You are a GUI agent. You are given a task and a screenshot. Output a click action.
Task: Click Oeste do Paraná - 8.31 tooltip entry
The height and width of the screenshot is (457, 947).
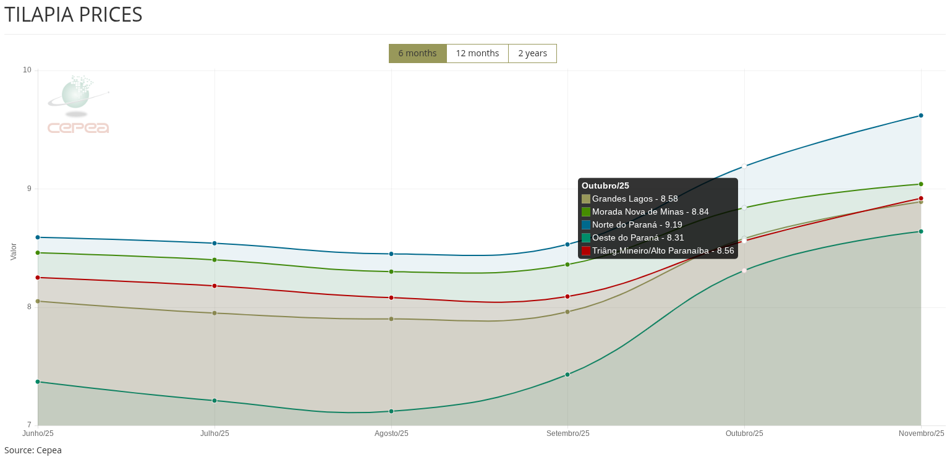(x=638, y=238)
